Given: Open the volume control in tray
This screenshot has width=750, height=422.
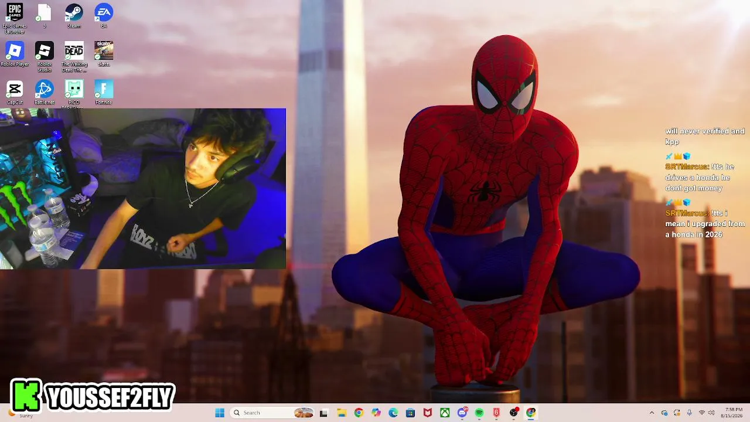Looking at the screenshot, I should [712, 413].
